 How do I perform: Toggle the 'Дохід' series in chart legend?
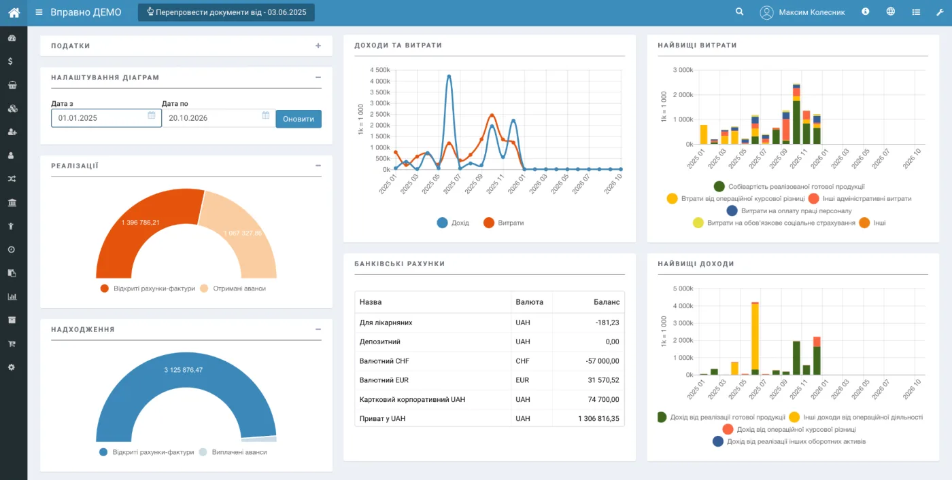coord(453,223)
